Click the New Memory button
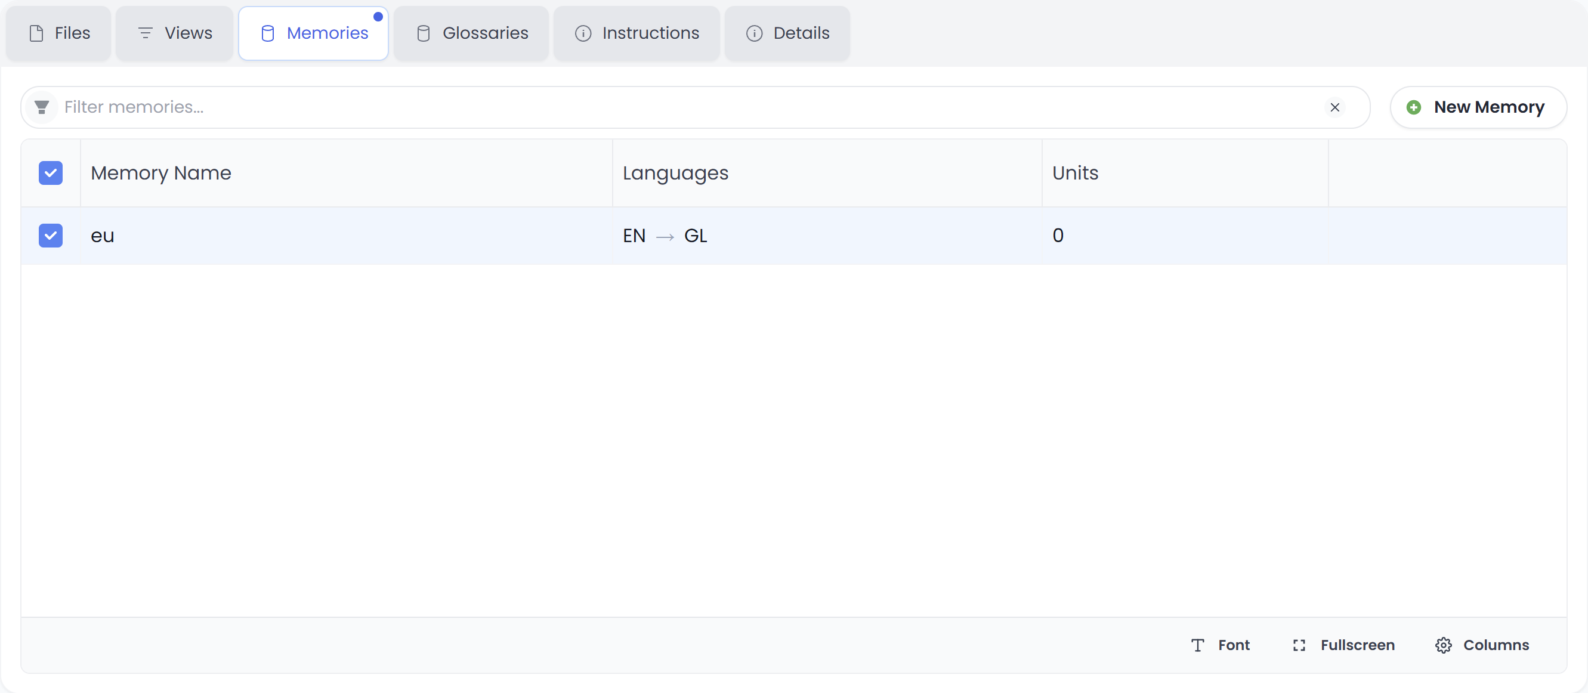This screenshot has height=693, width=1588. 1478,107
